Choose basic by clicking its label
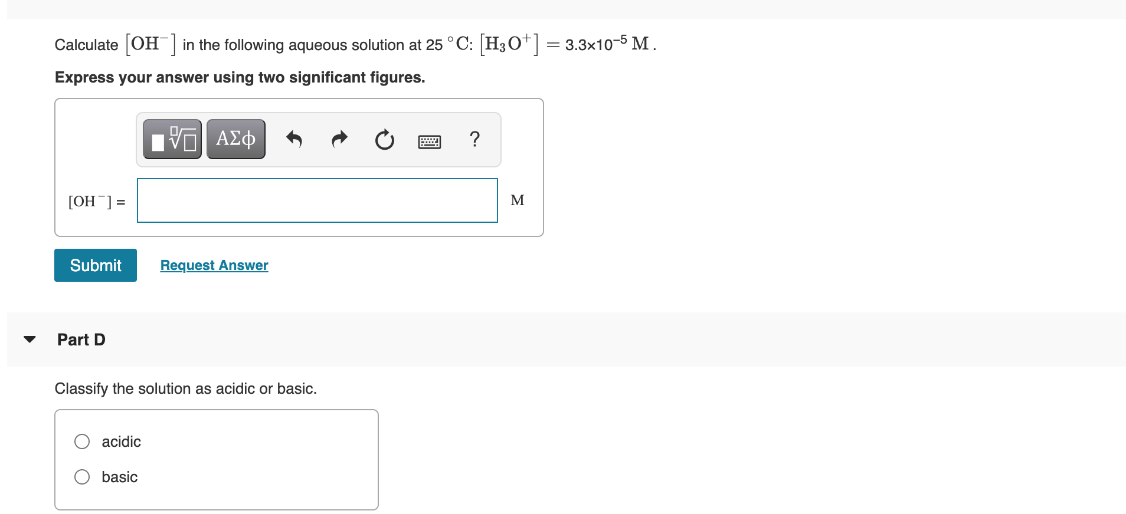The width and height of the screenshot is (1126, 514). coord(119,476)
